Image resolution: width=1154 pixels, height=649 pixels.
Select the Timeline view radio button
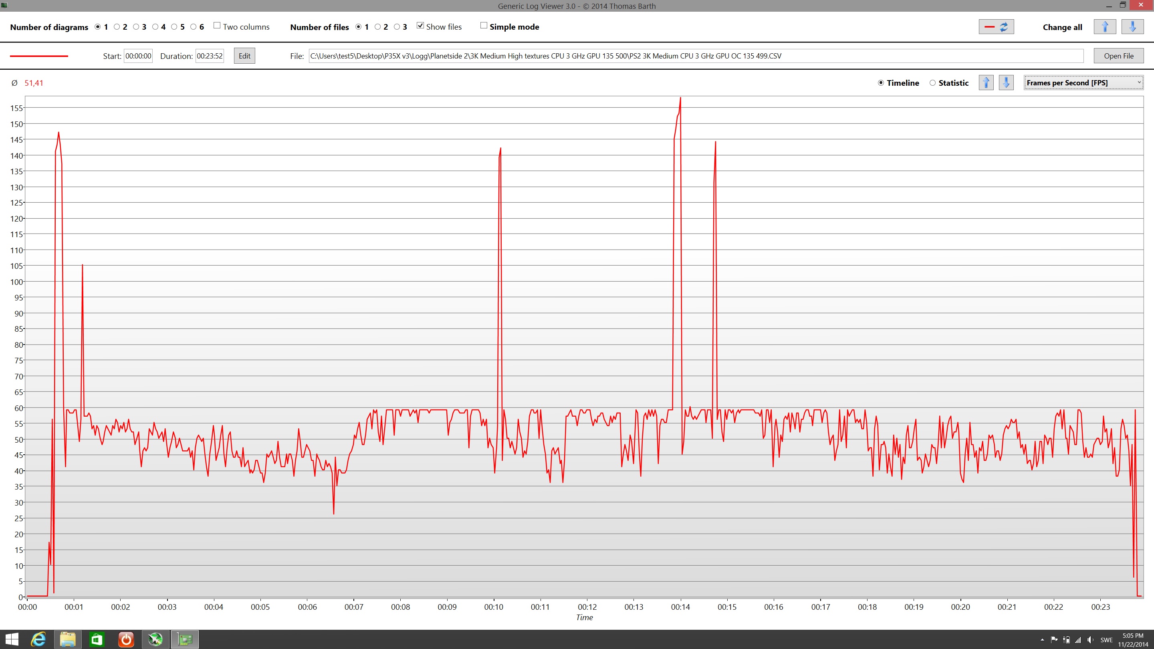click(881, 83)
